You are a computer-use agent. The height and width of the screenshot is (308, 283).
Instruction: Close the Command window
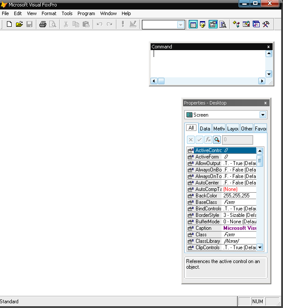(268, 47)
